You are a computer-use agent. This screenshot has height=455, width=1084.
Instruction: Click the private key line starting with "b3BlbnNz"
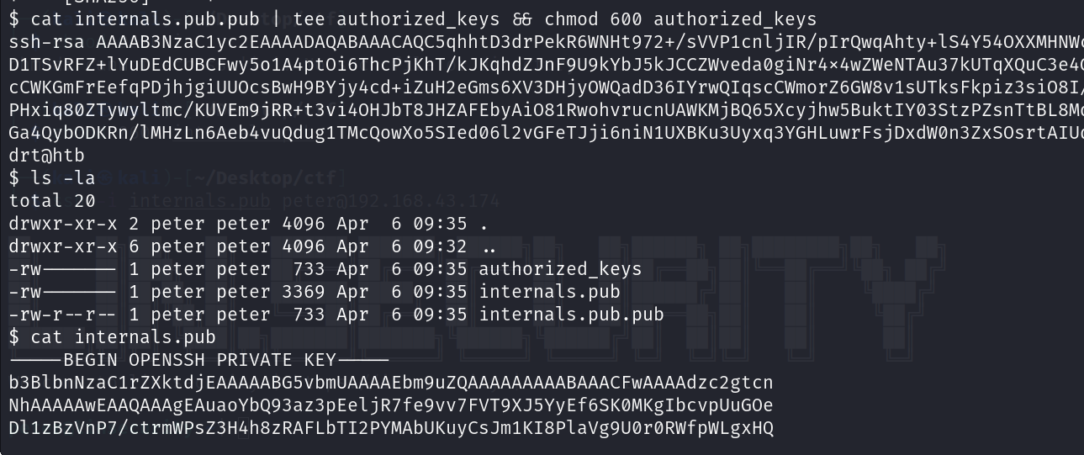point(391,383)
